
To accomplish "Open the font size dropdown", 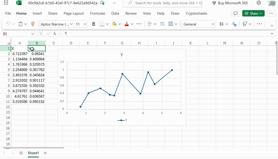I will coord(85,24).
